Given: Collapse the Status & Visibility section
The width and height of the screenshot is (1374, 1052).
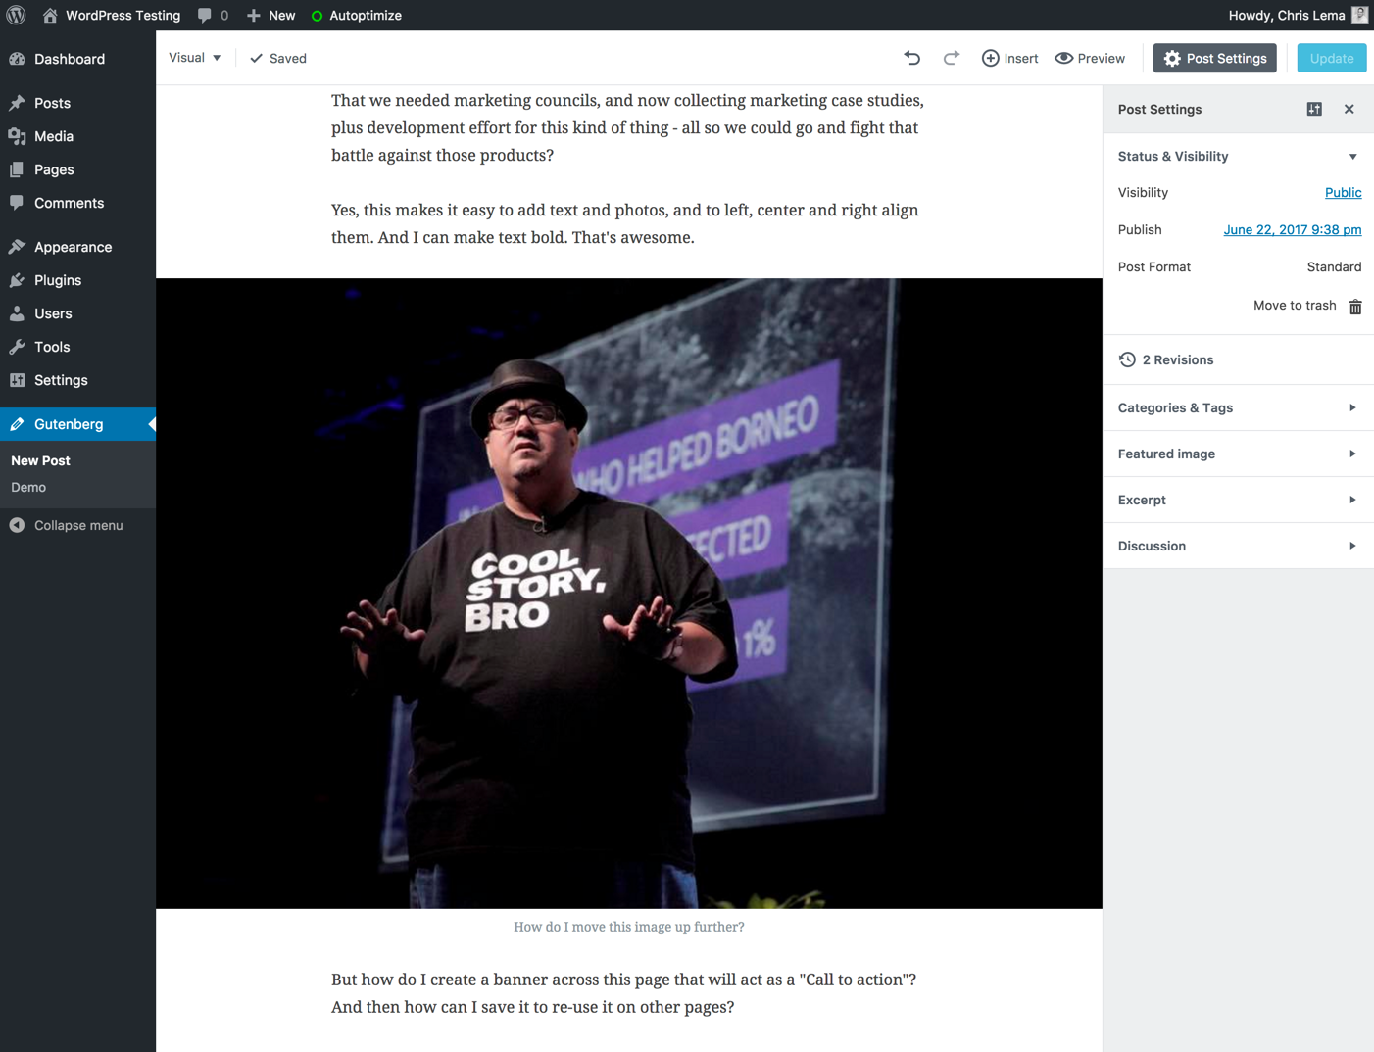Looking at the screenshot, I should point(1352,156).
